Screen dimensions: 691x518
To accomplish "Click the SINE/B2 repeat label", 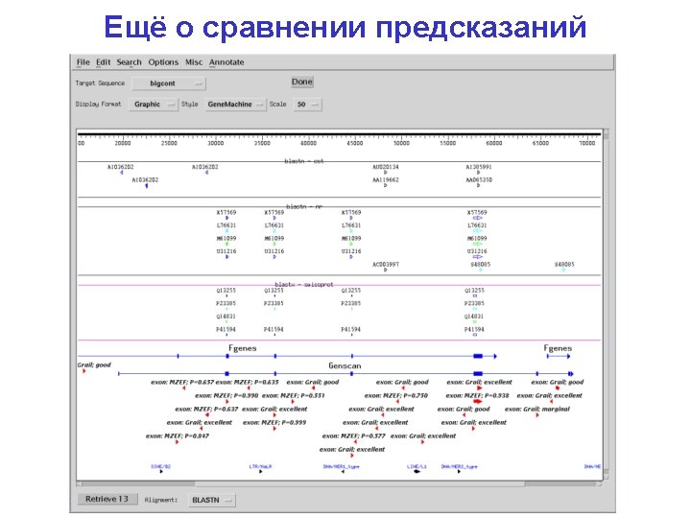I will pos(160,466).
